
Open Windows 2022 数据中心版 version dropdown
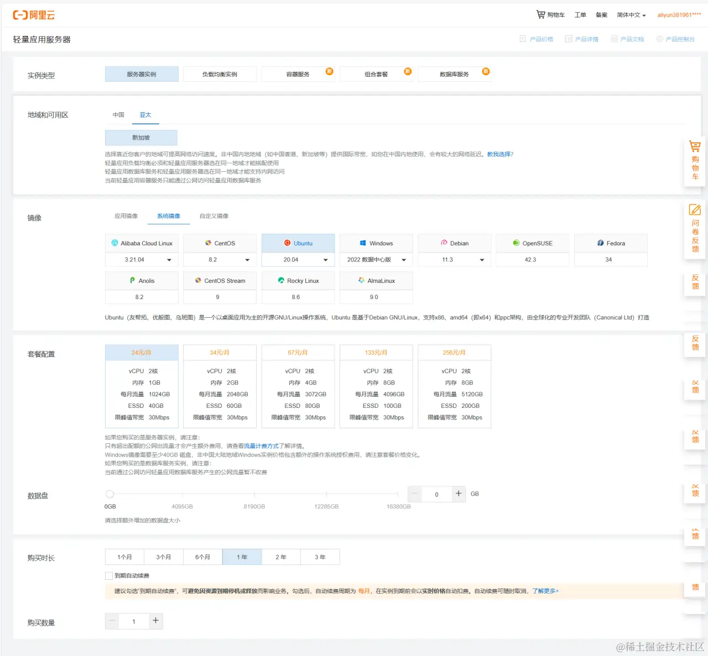tap(376, 259)
